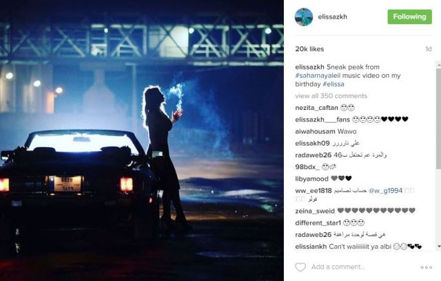Toggle the green Following button
441x281 pixels.
pyautogui.click(x=409, y=16)
